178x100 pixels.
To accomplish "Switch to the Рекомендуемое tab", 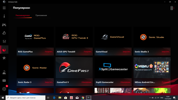I will tap(23, 15).
